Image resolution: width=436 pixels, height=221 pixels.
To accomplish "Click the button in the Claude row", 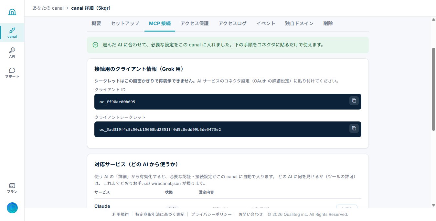I will 347,207.
